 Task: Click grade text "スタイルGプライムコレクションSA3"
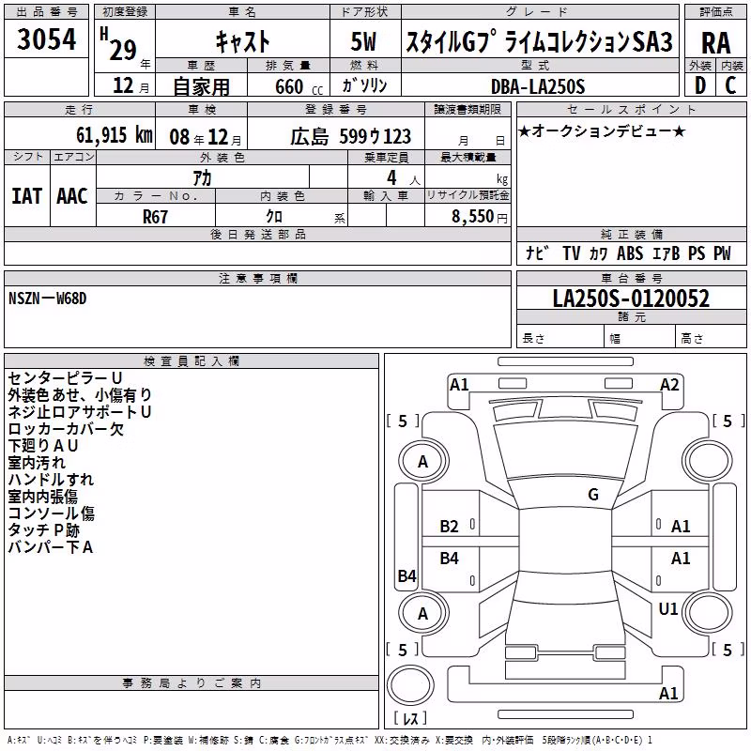pyautogui.click(x=539, y=41)
